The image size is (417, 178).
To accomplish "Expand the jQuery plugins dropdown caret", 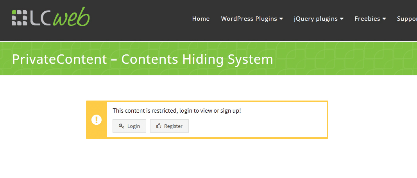I will coord(342,19).
